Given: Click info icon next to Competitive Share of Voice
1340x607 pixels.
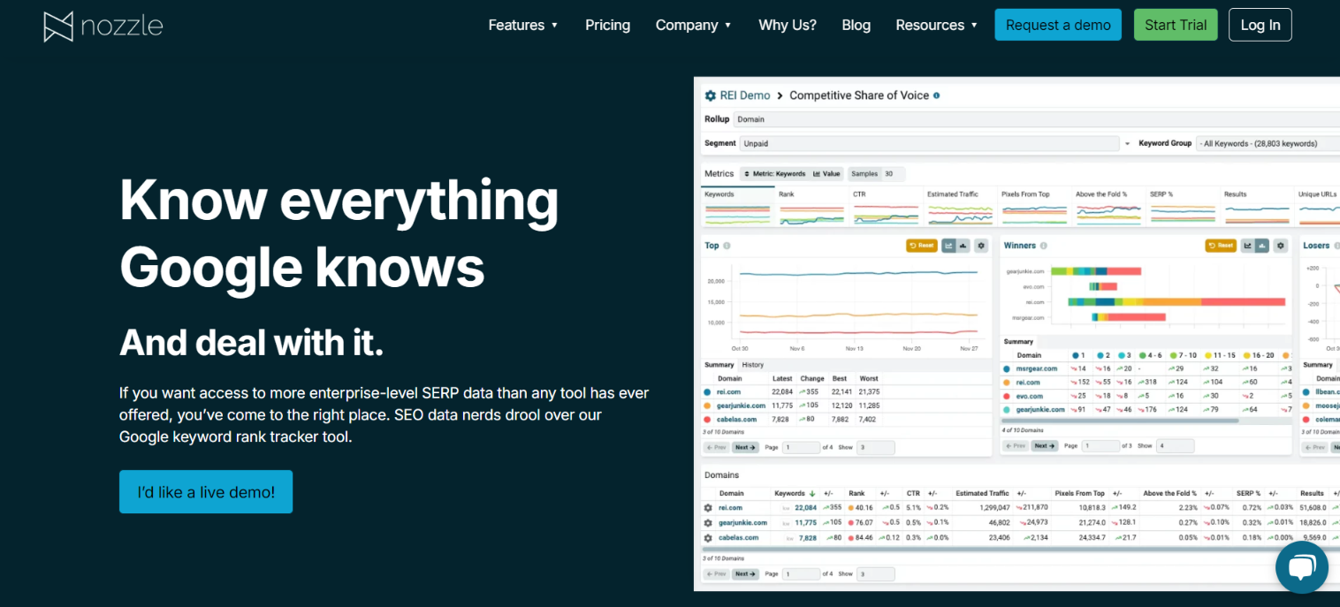Looking at the screenshot, I should coord(937,95).
